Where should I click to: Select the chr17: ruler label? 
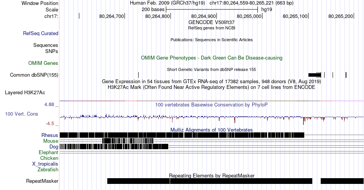(x=51, y=16)
